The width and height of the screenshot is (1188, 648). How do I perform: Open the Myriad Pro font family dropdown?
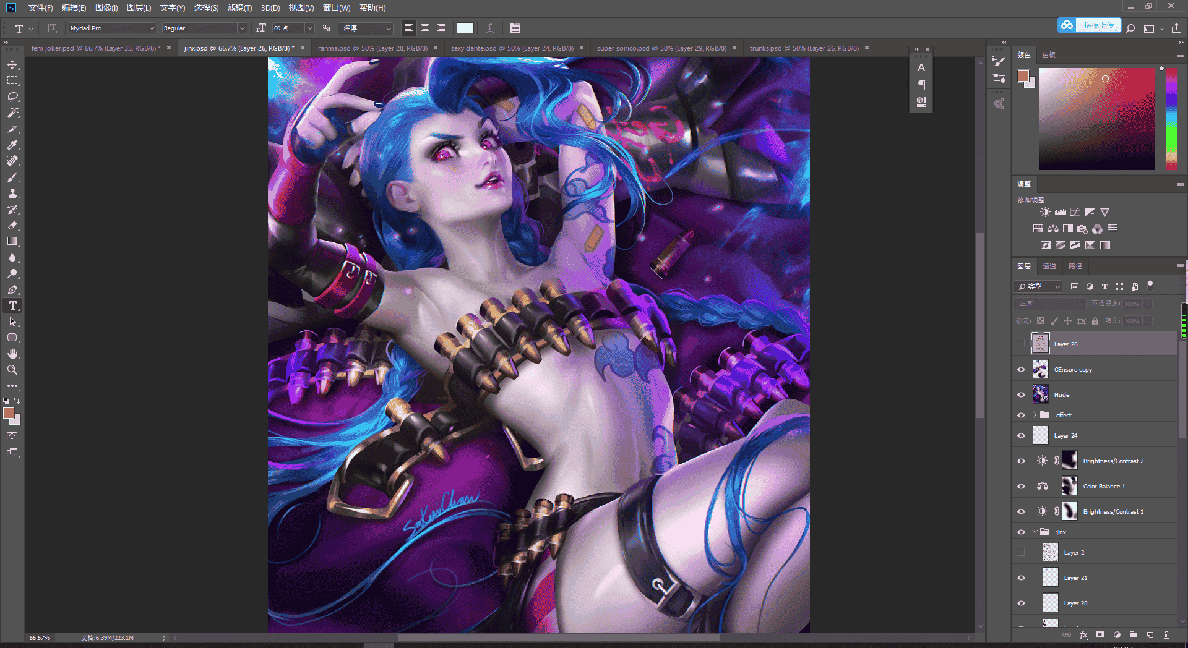click(x=151, y=28)
